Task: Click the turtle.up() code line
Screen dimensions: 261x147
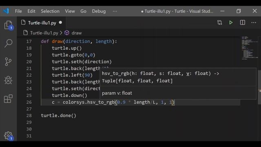Action: [67, 48]
